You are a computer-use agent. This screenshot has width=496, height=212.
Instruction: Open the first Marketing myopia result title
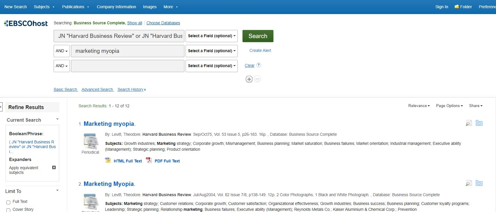pos(110,124)
